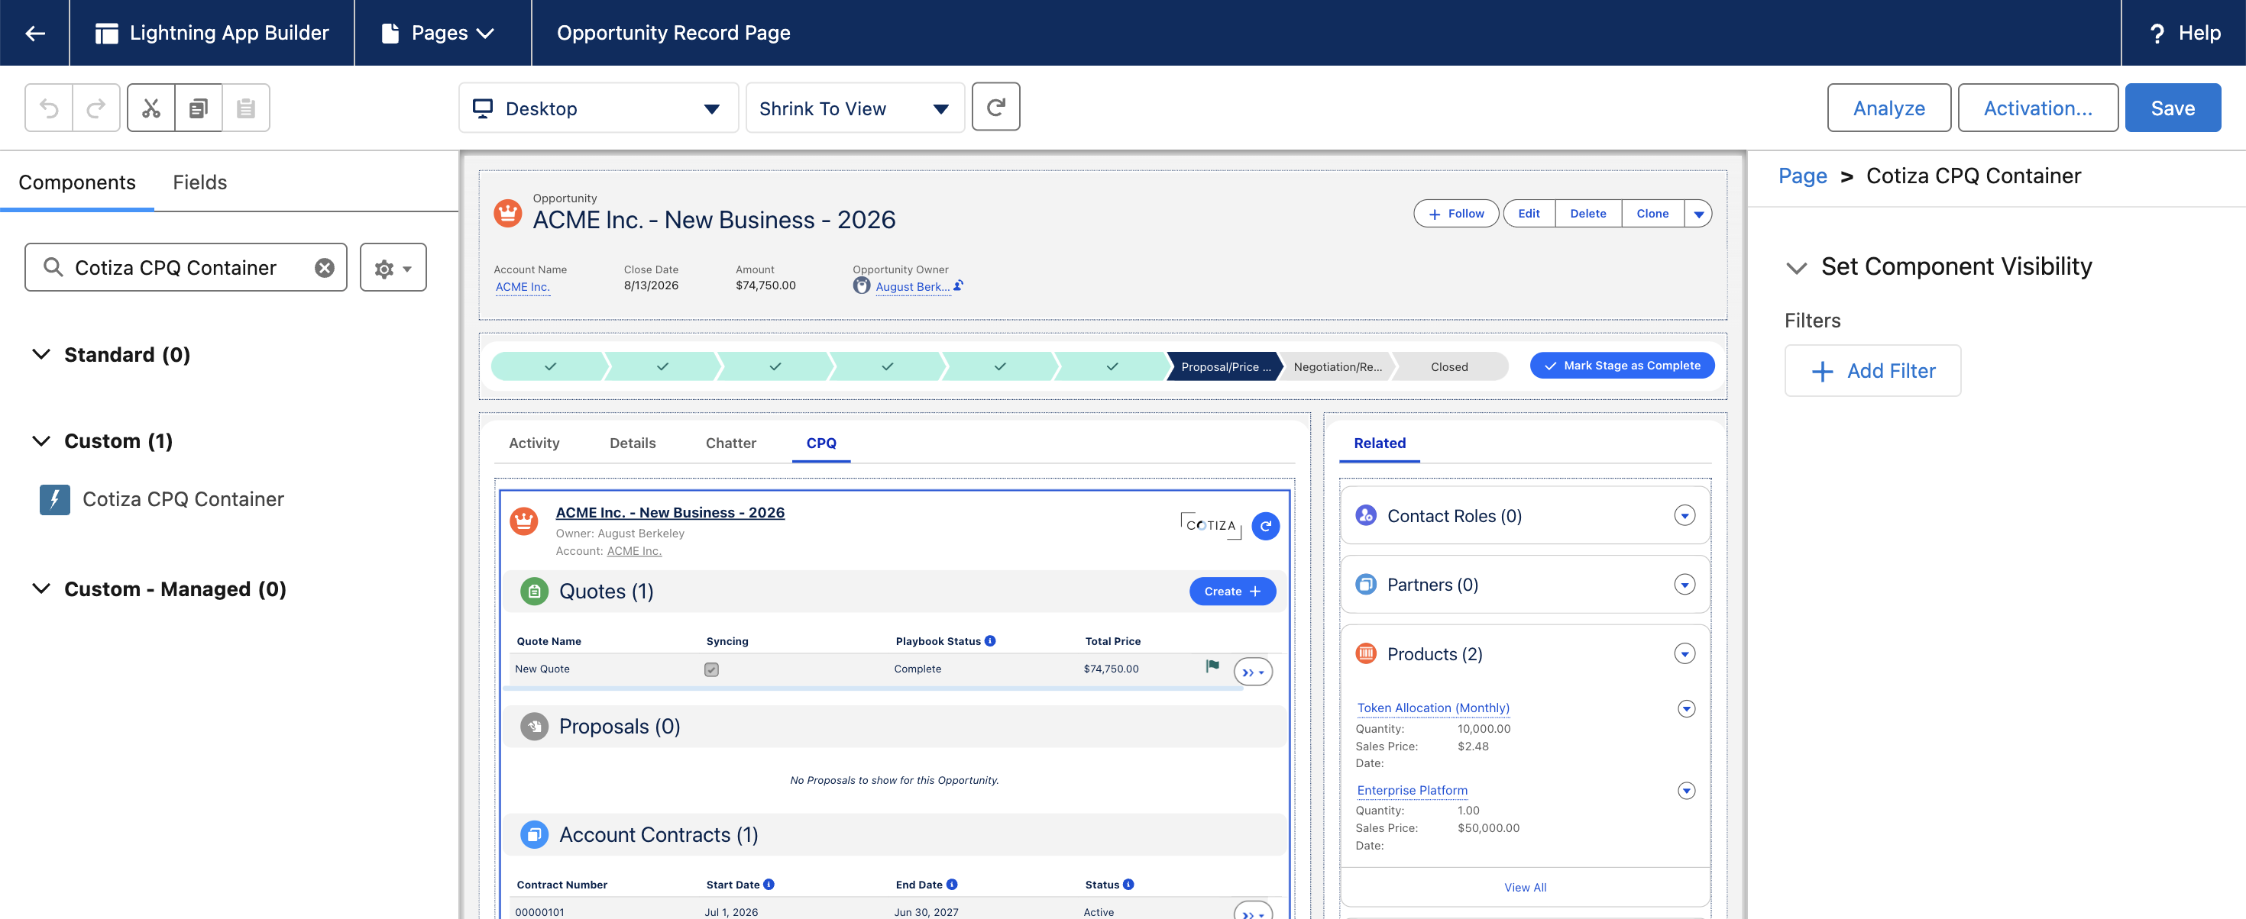Screen dimensions: 2246x919
Task: Collapse the Custom (1) section
Action: [41, 440]
